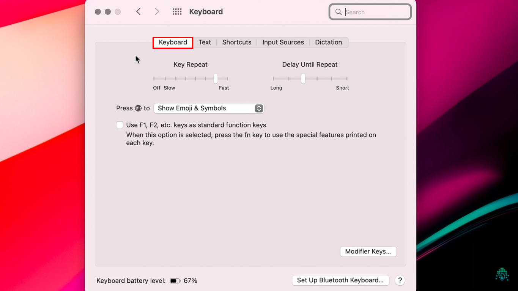This screenshot has width=518, height=291.
Task: Click the globe symbol beside Press
Action: (138, 108)
